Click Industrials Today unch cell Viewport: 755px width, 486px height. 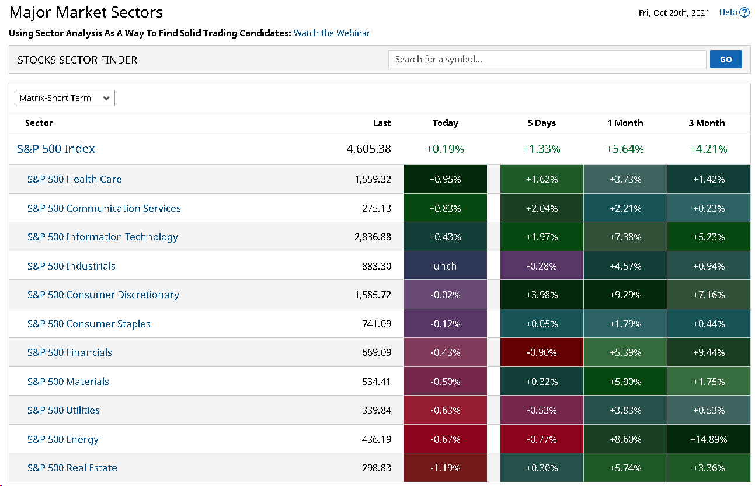click(x=446, y=266)
